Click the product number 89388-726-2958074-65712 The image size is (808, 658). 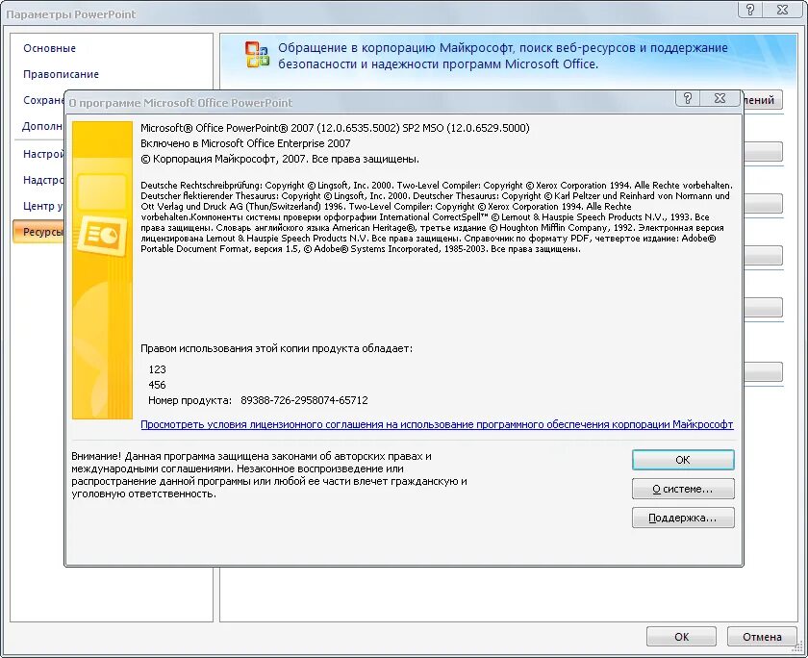[304, 400]
